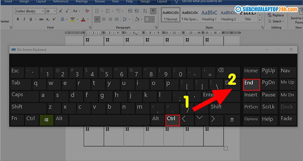
Task: Click the Decrease Indent icon
Action: (130, 11)
